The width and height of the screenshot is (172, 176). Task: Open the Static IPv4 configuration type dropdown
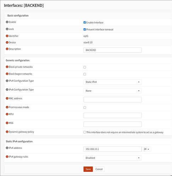[113, 82]
